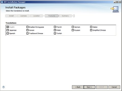122x91 pixels.
Task: Select the Polish translation checkbox
Action: click(x=55, y=30)
